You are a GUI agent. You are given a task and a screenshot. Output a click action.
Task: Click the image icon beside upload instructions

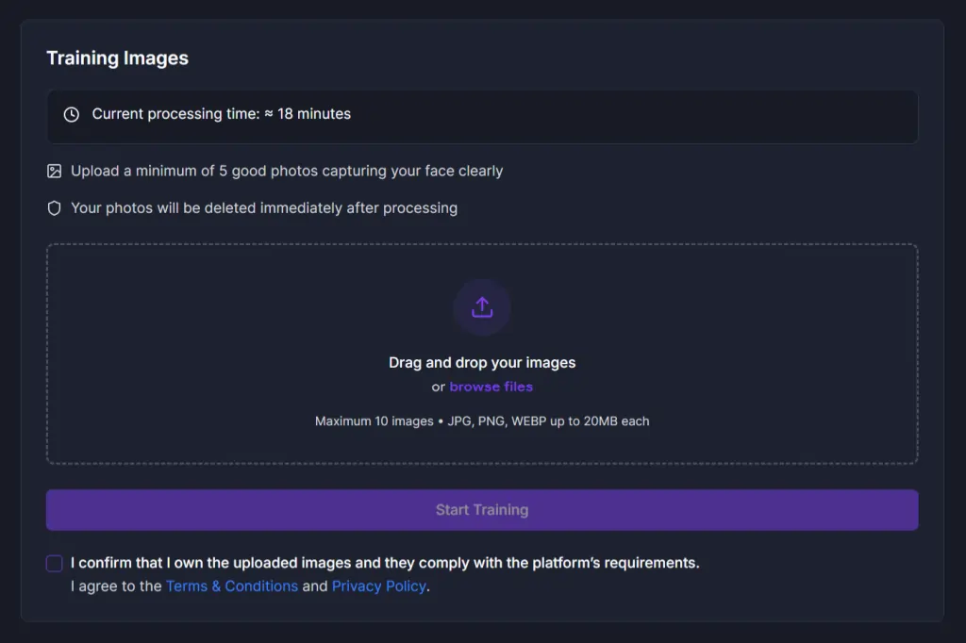(x=55, y=172)
